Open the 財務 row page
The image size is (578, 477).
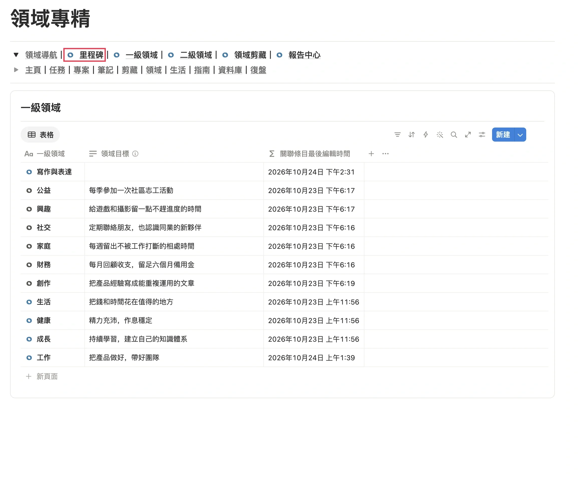point(44,265)
